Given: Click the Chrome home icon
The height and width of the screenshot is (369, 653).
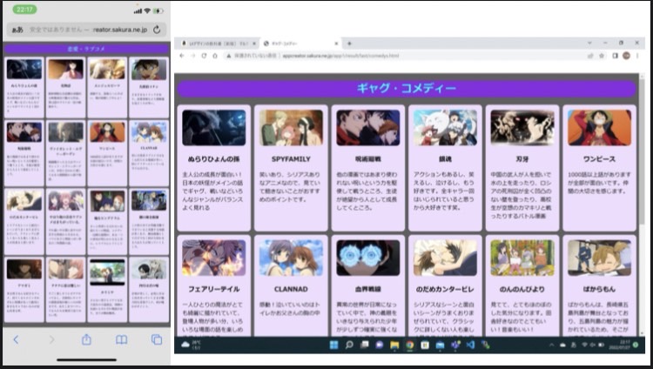Looking at the screenshot, I should (216, 55).
